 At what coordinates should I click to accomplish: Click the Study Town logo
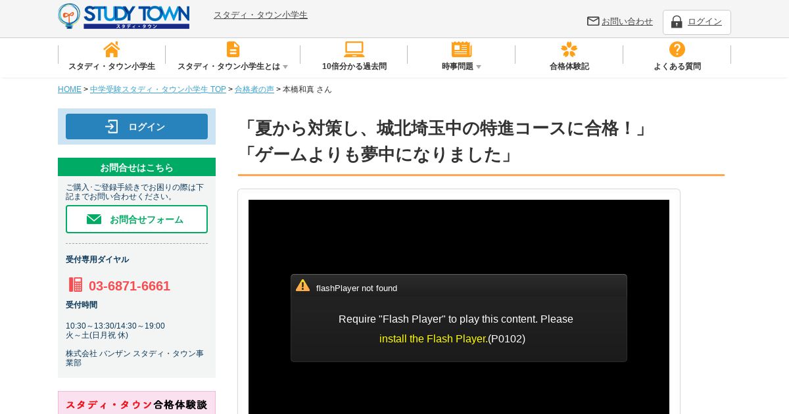[124, 16]
